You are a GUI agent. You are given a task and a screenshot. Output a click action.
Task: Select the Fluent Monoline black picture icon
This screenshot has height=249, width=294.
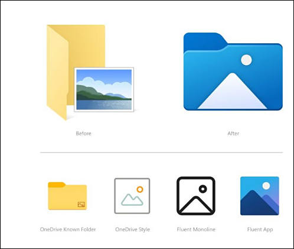(196, 196)
